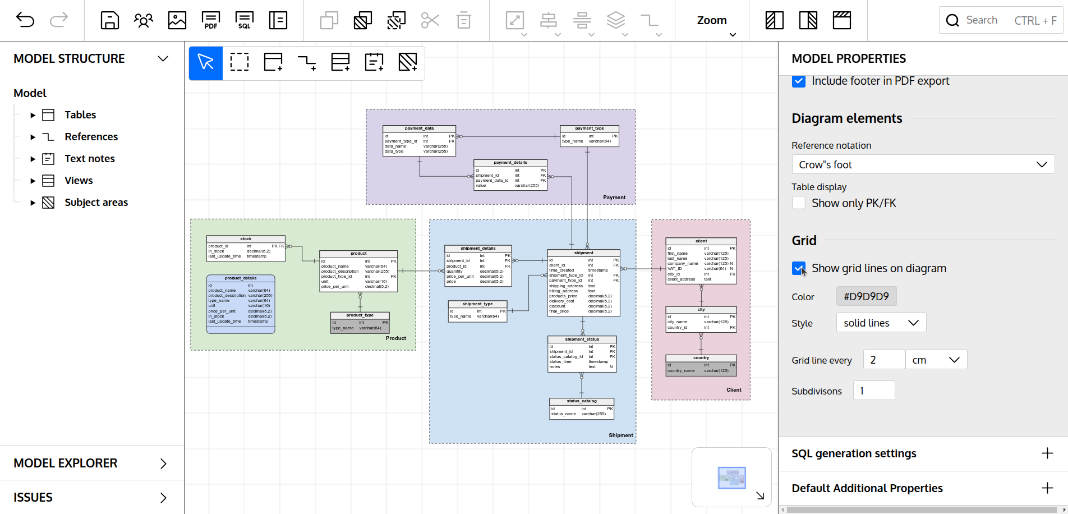Click the Undo arrow icon
This screenshot has height=514, width=1068.
click(x=25, y=20)
